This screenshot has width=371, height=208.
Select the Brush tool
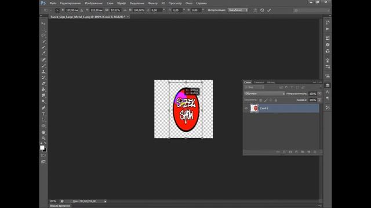(43, 66)
